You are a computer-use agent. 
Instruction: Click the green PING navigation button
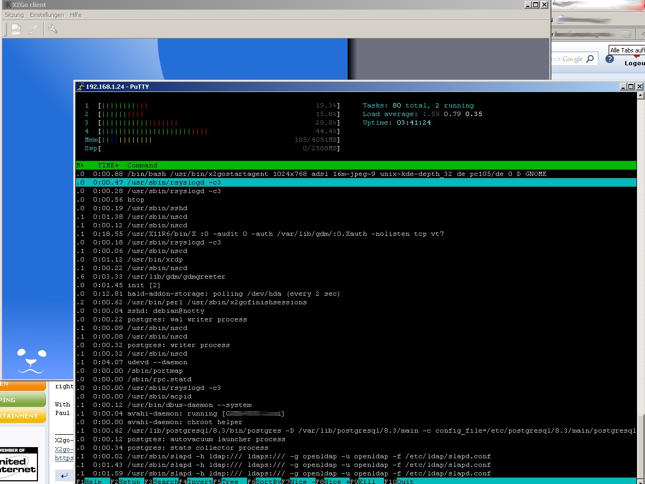click(22, 400)
